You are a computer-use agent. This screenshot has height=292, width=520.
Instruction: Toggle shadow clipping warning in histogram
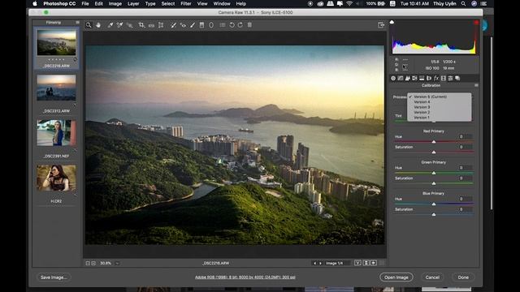(x=392, y=22)
